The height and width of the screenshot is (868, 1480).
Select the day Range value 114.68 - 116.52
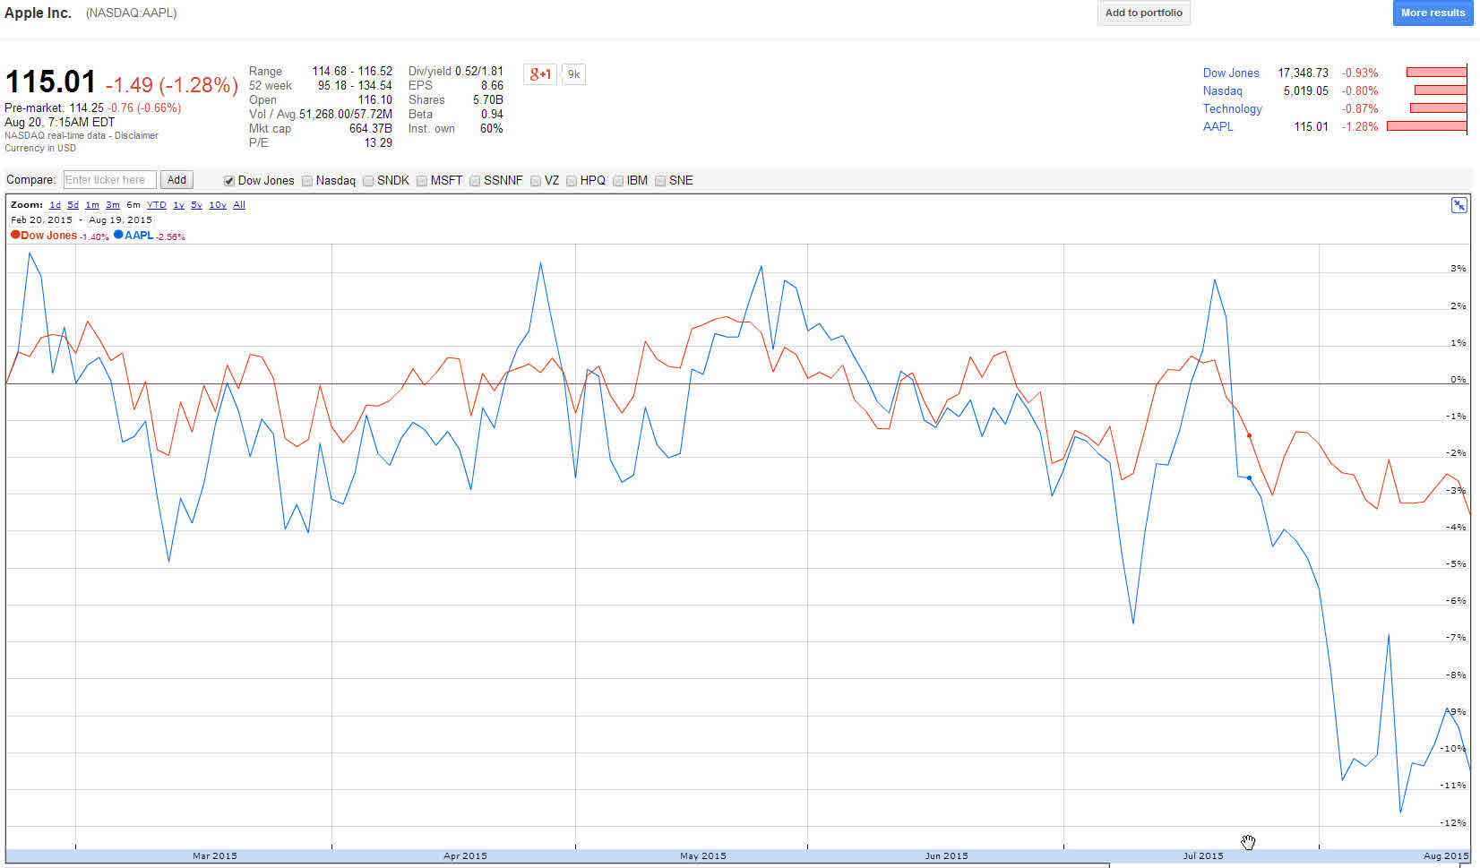pyautogui.click(x=352, y=72)
